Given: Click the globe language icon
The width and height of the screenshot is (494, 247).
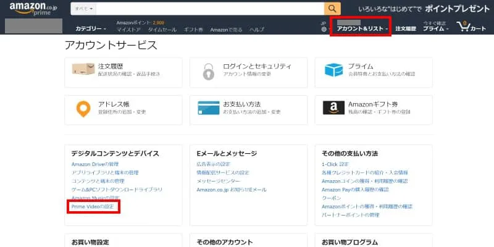Looking at the screenshot, I should tap(324, 30).
